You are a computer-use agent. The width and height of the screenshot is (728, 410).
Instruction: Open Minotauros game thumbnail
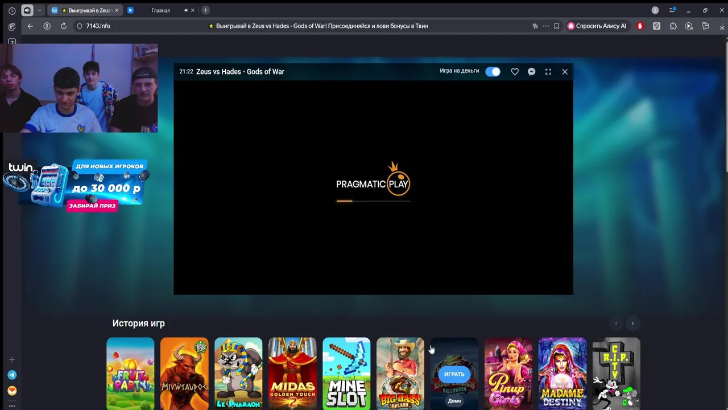pos(184,374)
